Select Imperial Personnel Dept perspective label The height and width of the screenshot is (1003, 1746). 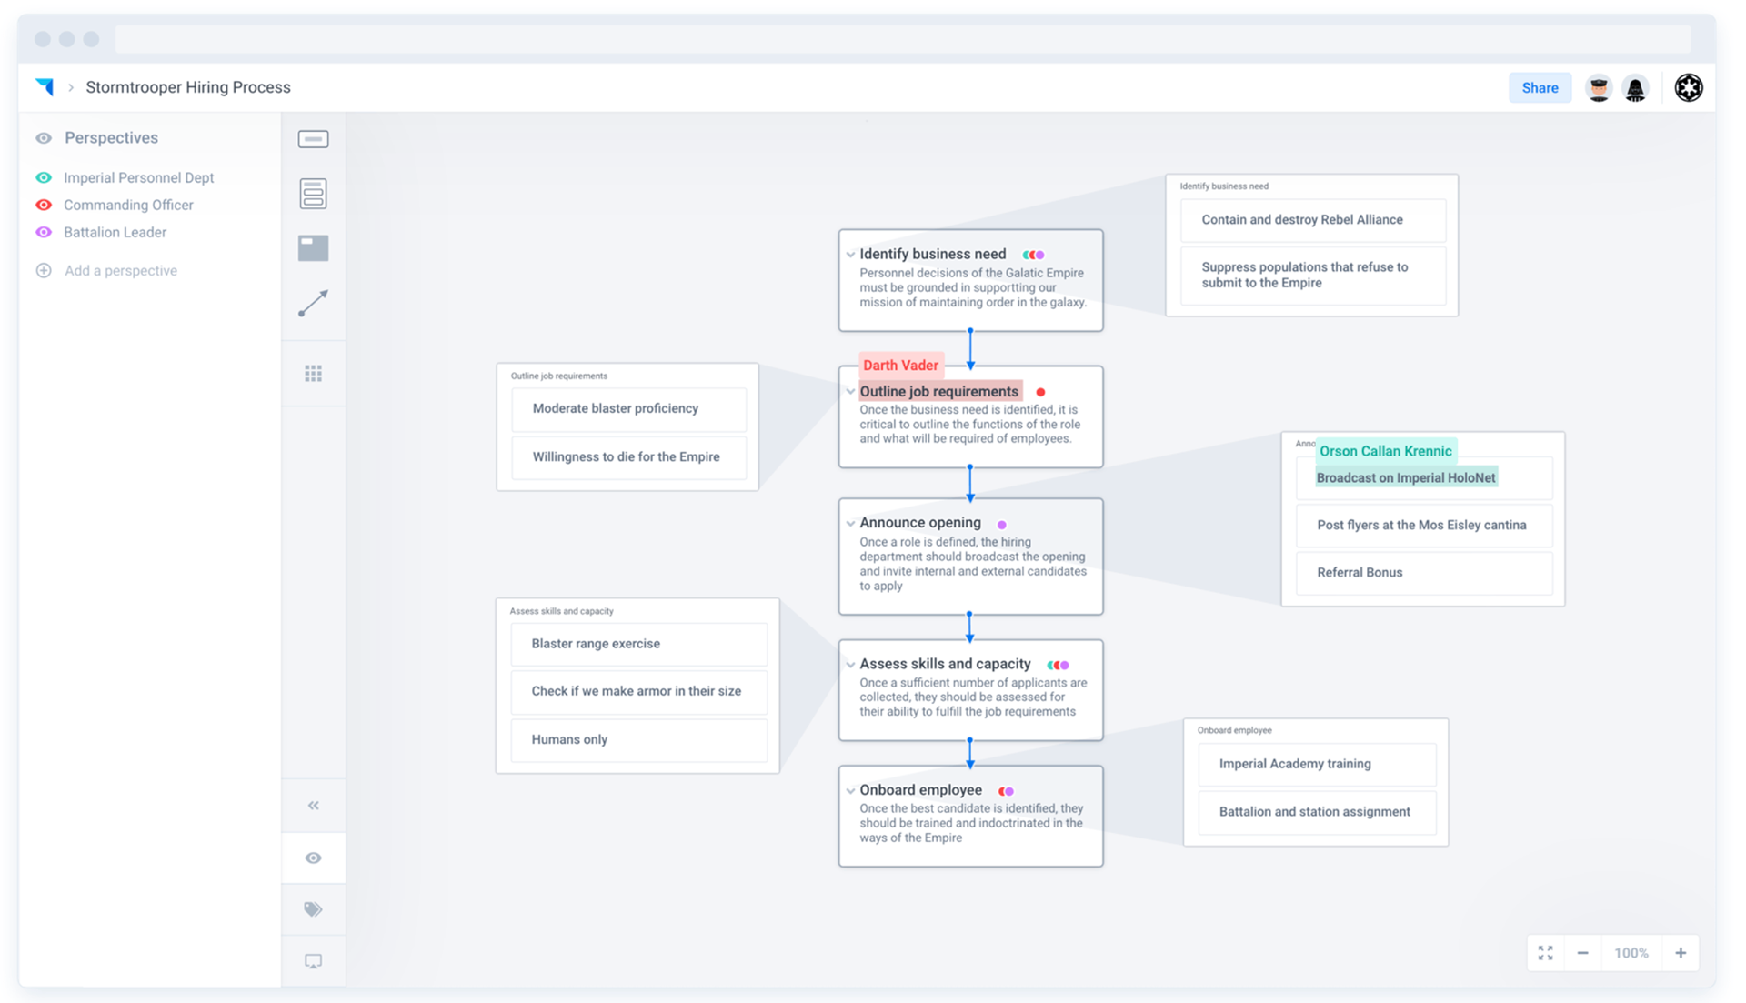tap(139, 177)
